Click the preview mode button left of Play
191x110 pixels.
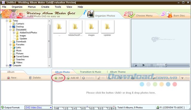[x=135, y=65]
